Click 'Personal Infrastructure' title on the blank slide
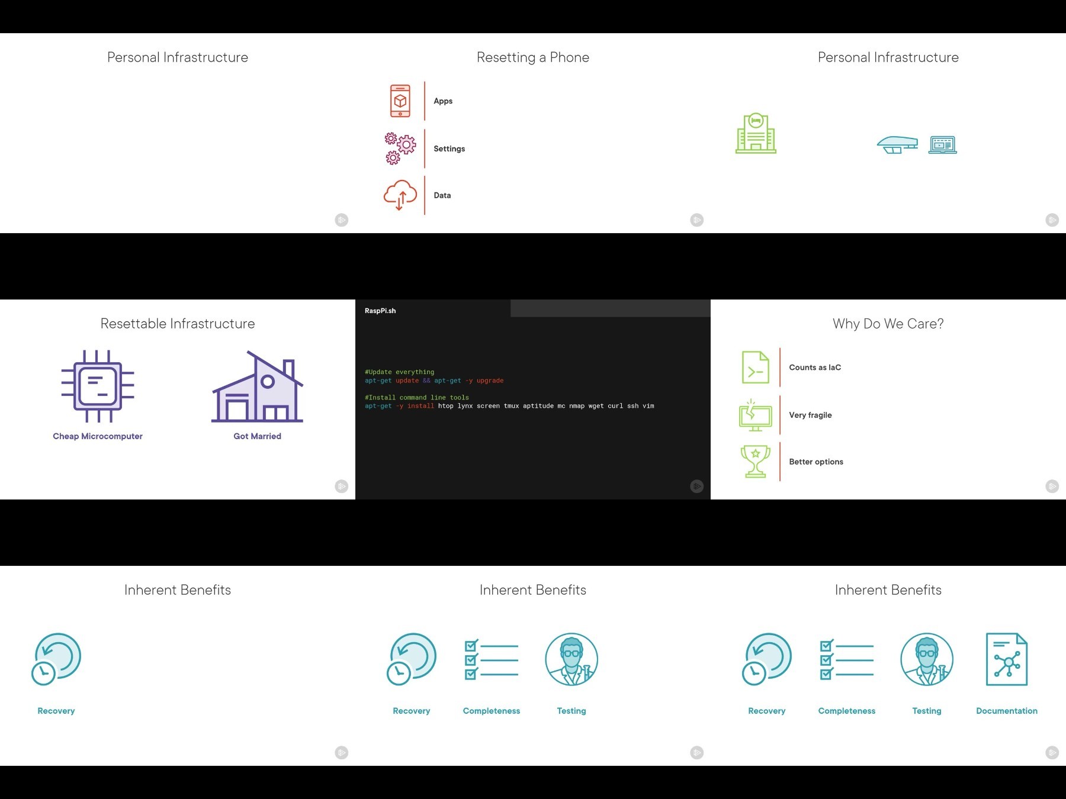This screenshot has width=1066, height=799. (178, 57)
